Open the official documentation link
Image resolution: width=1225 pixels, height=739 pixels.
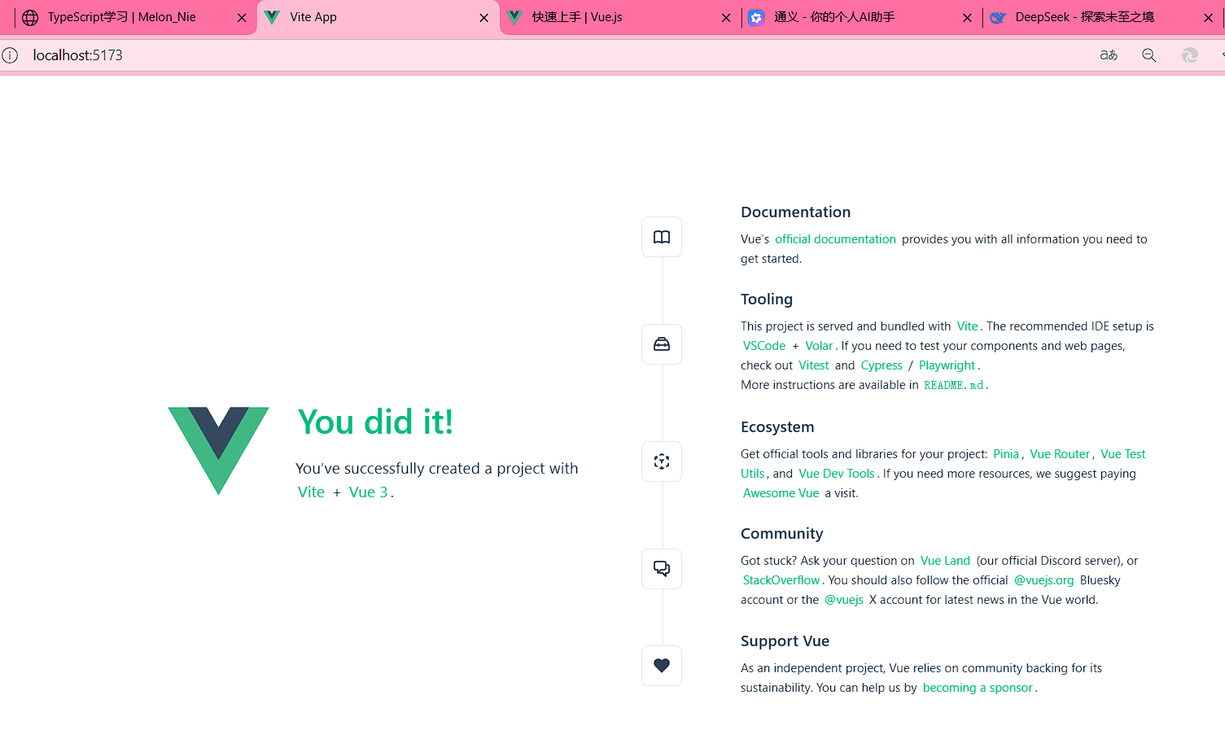pos(835,239)
